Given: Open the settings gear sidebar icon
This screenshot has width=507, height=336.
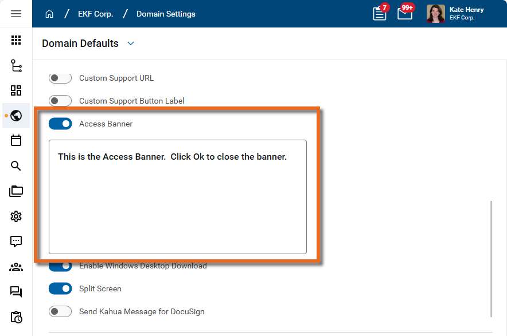Looking at the screenshot, I should coord(16,216).
